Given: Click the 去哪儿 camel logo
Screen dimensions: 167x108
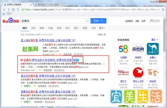Looking at the screenshot, I should coord(153,49).
